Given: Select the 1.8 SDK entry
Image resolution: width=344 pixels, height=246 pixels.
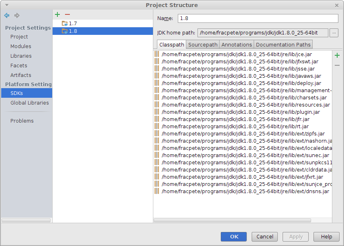Looking at the screenshot, I should click(72, 31).
